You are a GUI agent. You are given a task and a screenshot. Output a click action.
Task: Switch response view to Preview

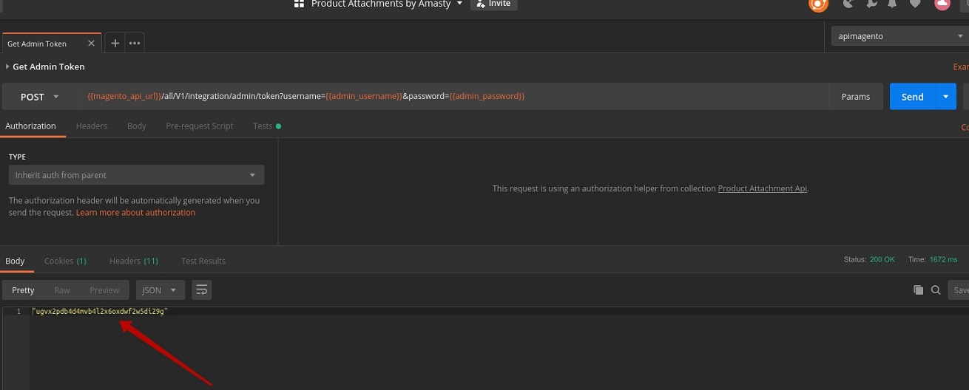point(104,290)
